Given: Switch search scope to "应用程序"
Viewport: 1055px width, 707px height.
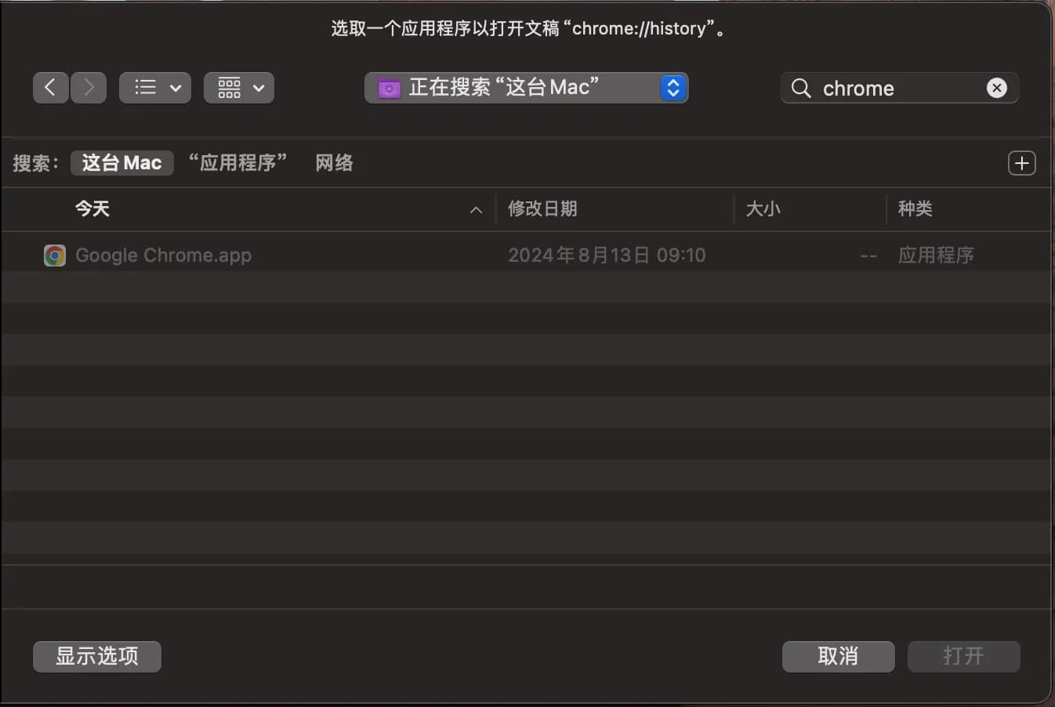Looking at the screenshot, I should tap(237, 163).
